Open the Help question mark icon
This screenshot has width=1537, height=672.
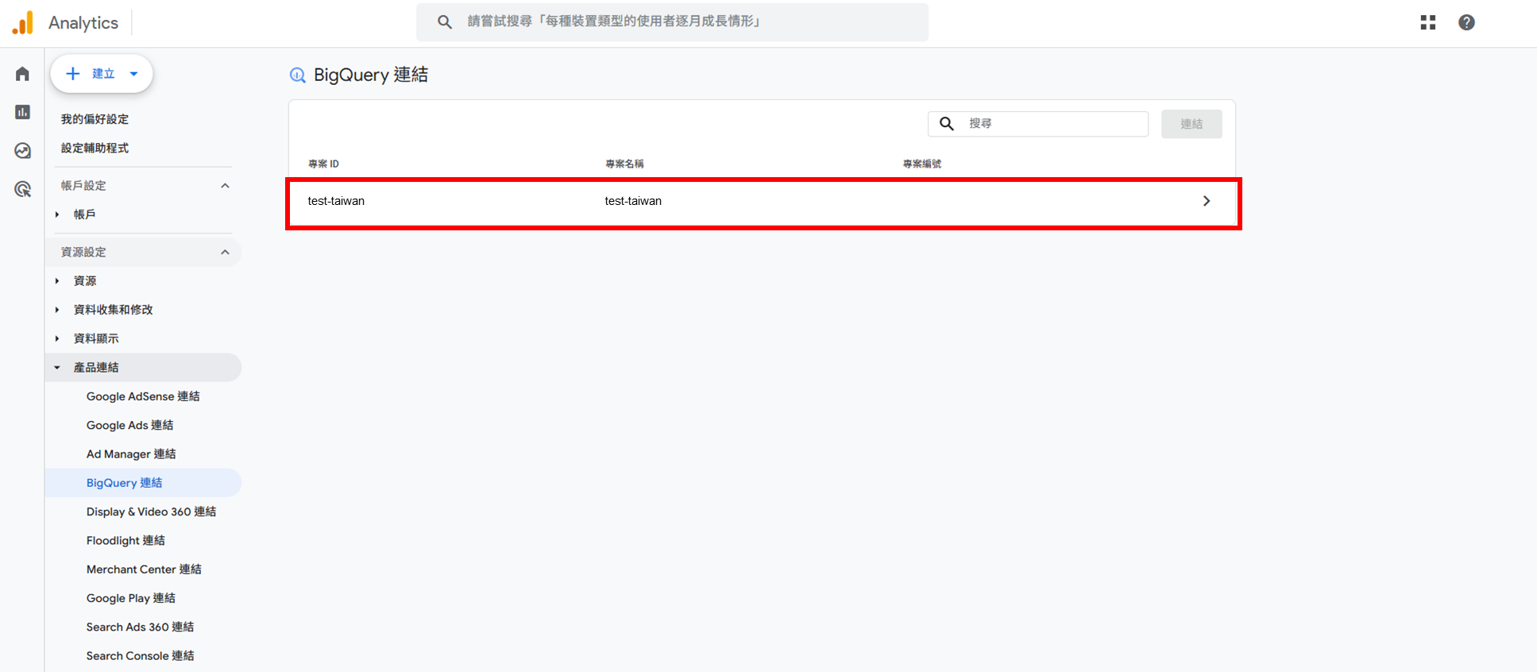1466,22
